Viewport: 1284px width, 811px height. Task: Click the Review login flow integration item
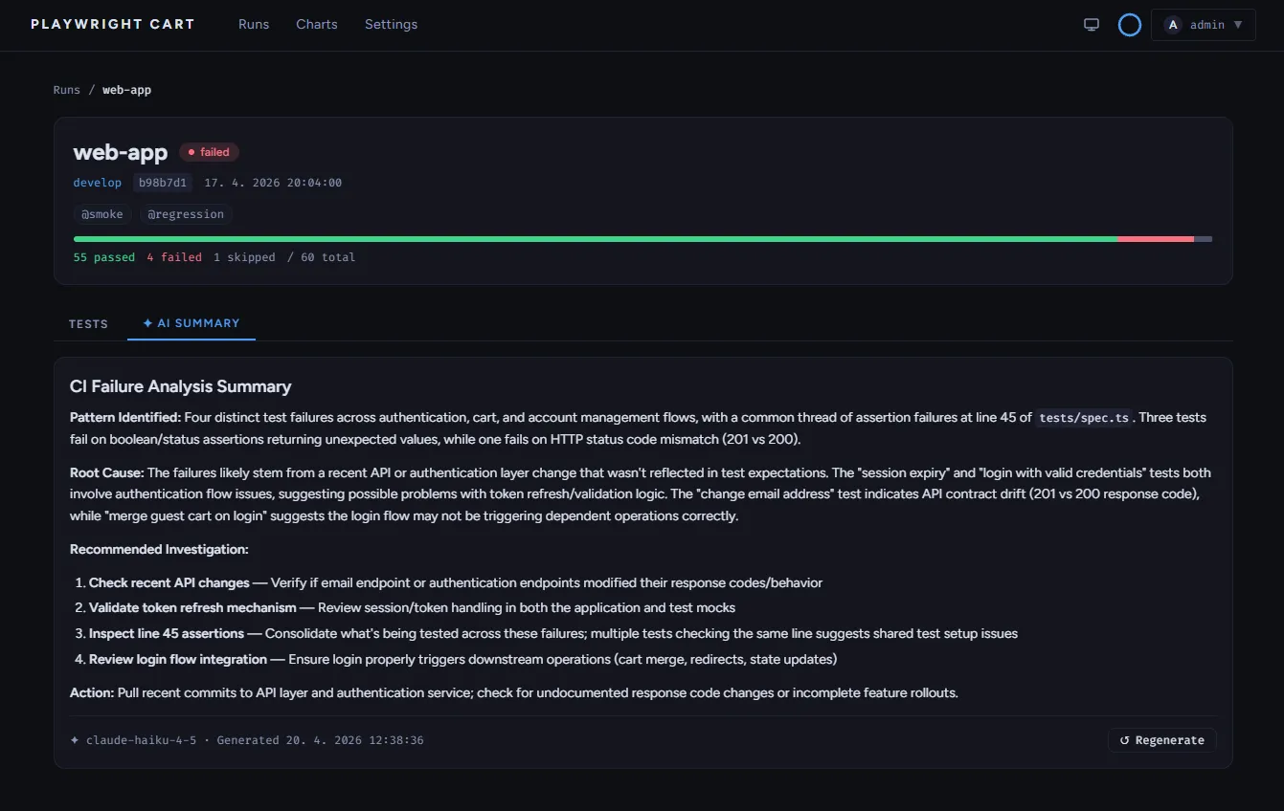(x=462, y=659)
